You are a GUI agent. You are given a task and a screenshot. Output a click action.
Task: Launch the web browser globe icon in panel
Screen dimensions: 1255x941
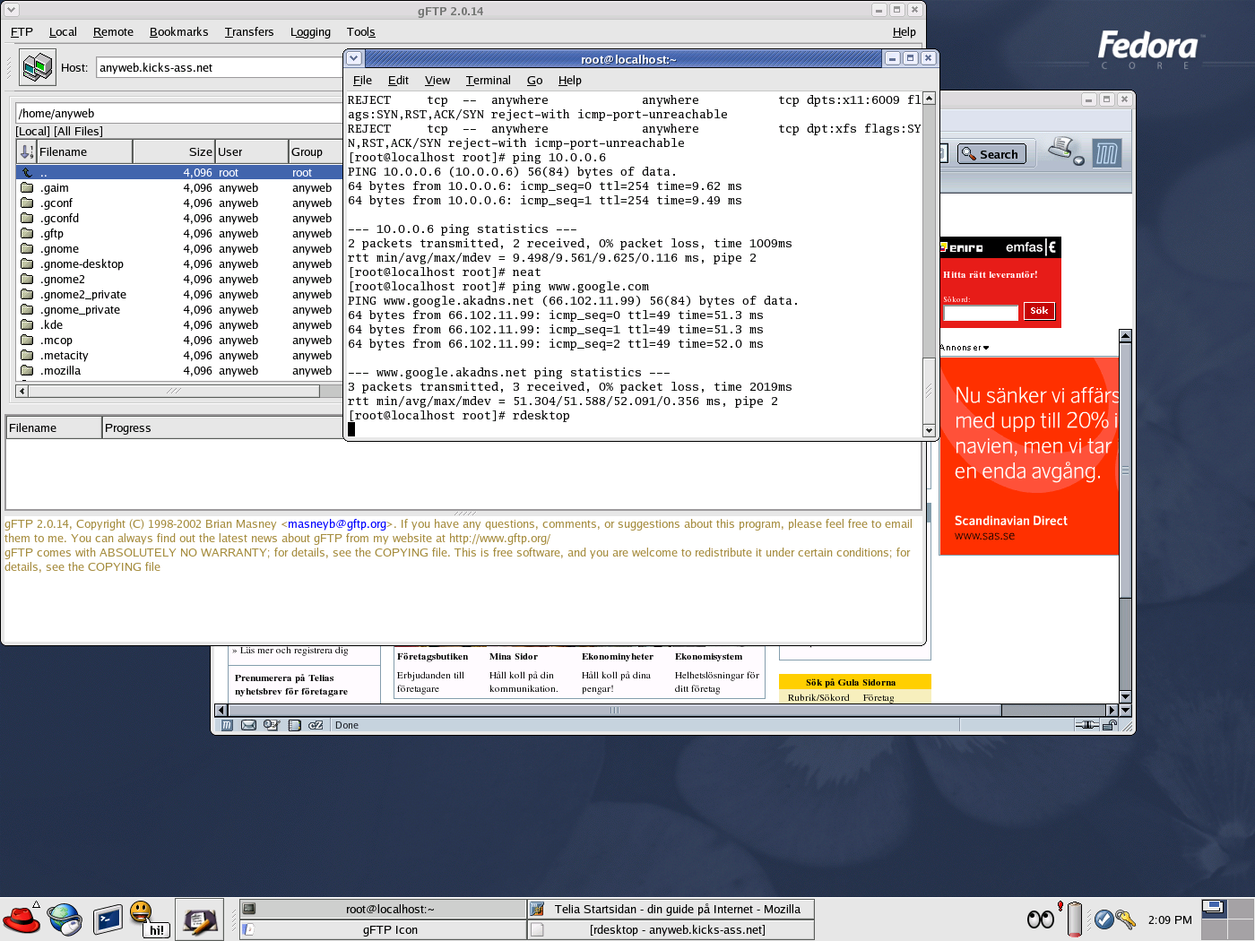(65, 919)
